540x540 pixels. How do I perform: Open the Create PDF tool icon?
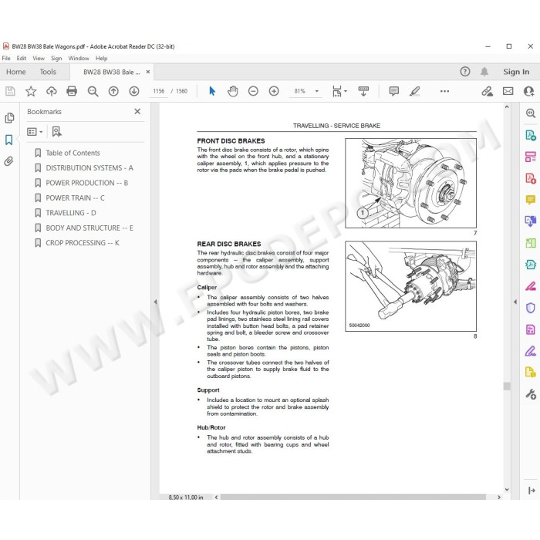coord(531,178)
